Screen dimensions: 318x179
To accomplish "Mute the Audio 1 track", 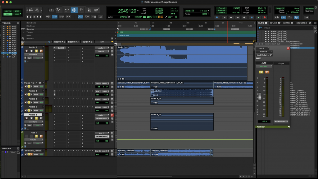I will [41, 51].
